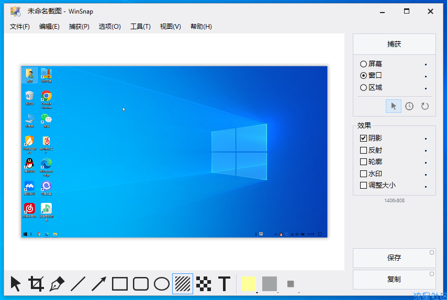Enable the 反射 effect checkbox
The width and height of the screenshot is (447, 300).
click(363, 150)
